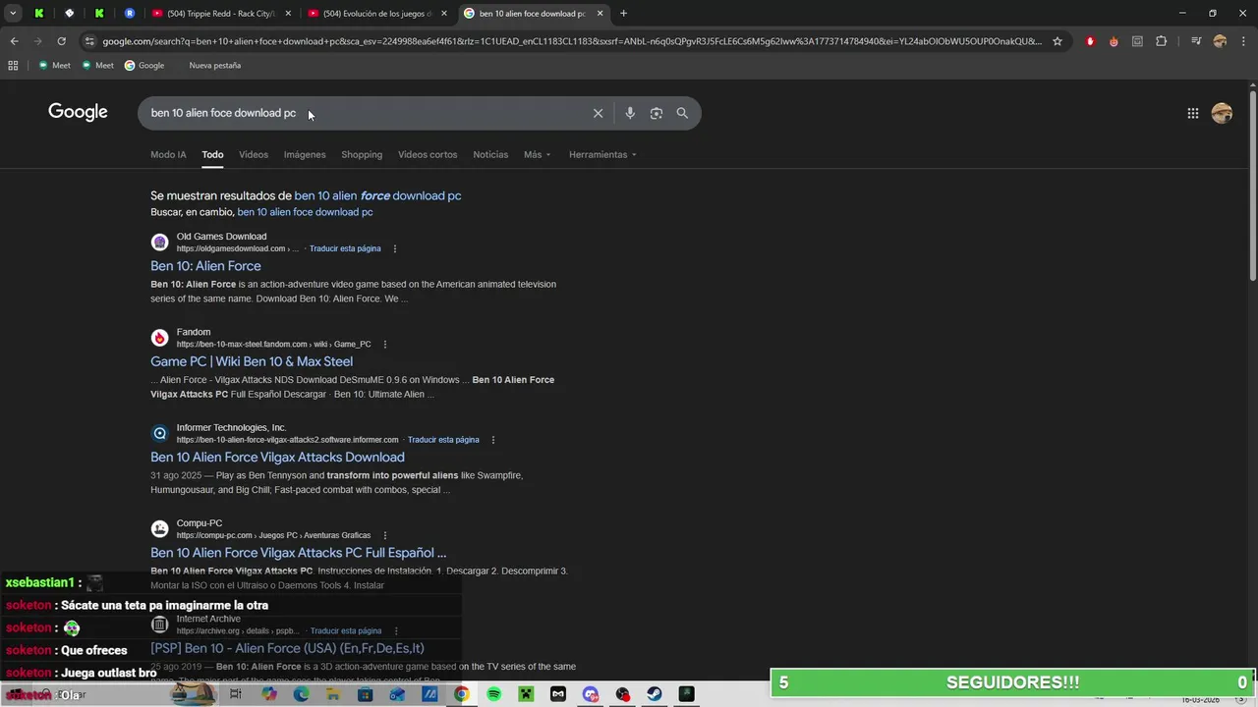
Task: Open Copilot from the taskbar
Action: (269, 694)
